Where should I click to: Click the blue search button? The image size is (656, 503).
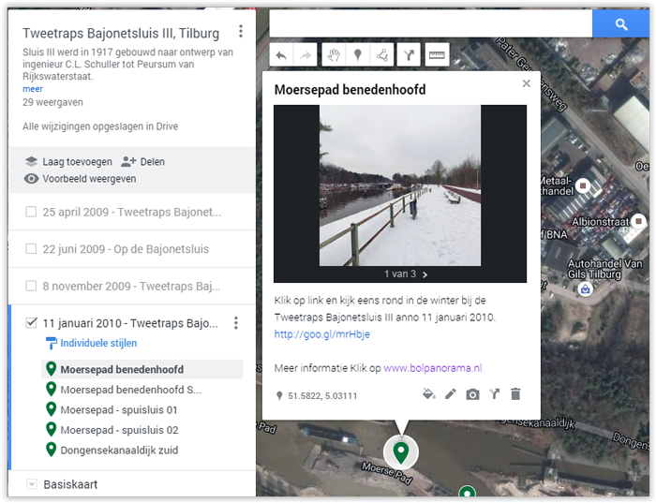620,24
